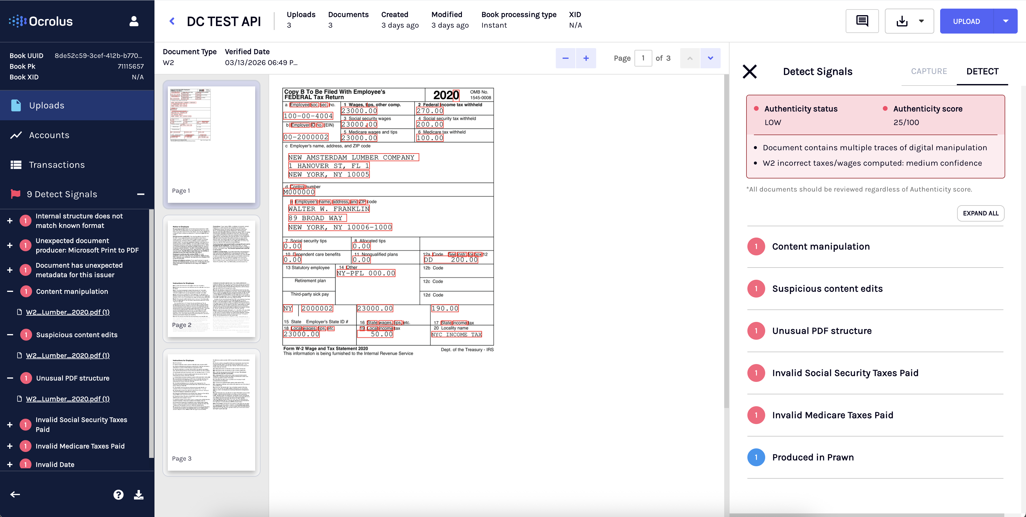
Task: Switch to the CAPTURE tab
Action: point(929,71)
